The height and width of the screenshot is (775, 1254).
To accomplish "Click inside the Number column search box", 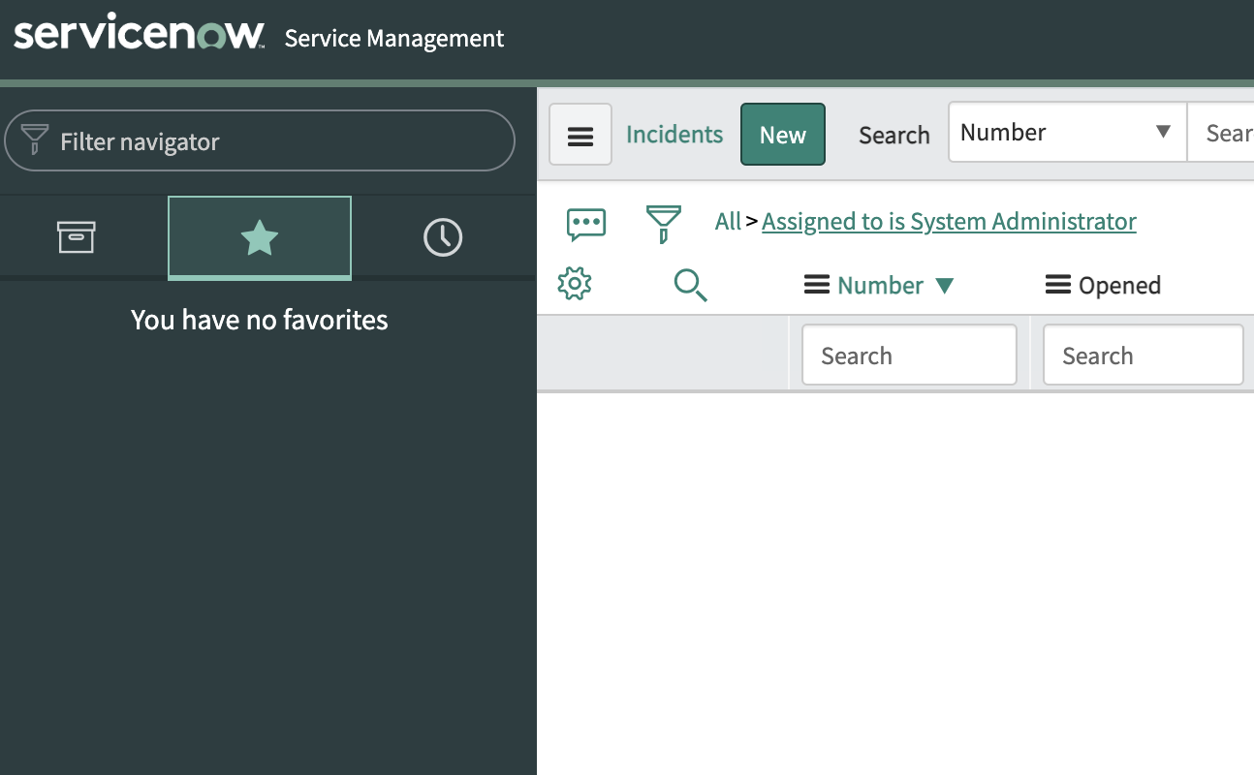I will point(908,355).
